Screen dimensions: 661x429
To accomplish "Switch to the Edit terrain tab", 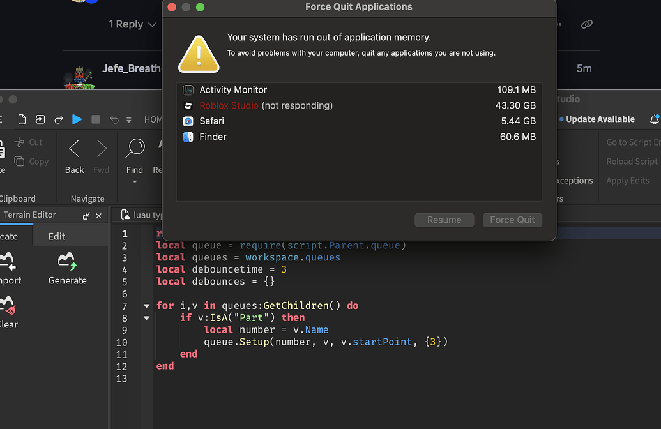I will (x=56, y=236).
